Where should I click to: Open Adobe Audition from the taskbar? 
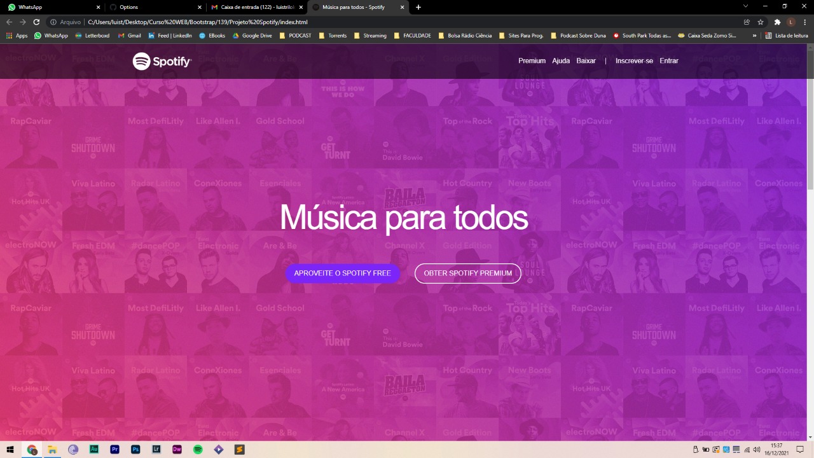[x=94, y=449]
